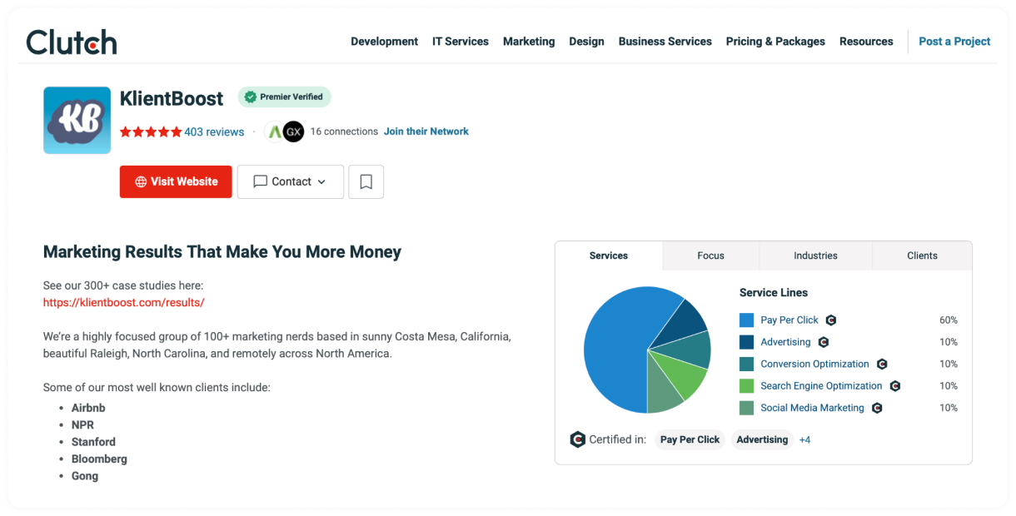Viewport: 1016px width, 516px height.
Task: Click the Clutch icon next to Certified in
Action: point(577,439)
